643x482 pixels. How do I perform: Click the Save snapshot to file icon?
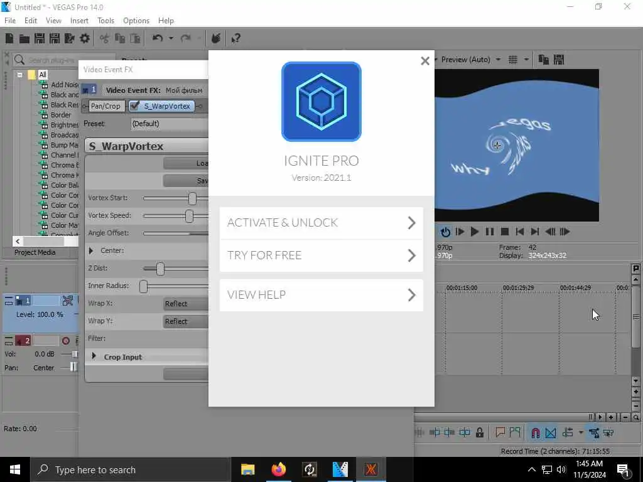point(558,60)
